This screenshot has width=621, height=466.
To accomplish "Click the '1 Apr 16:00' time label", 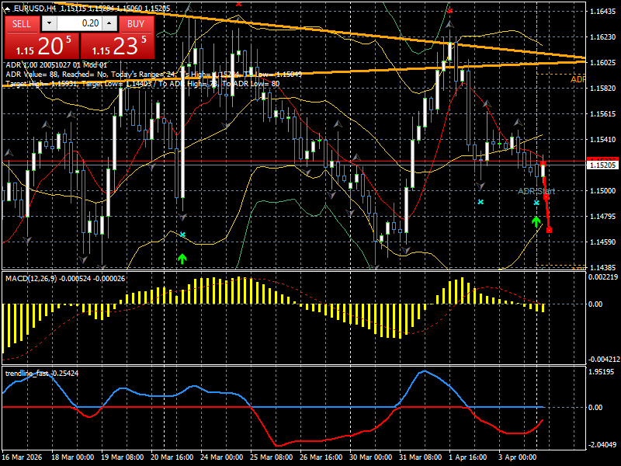I will click(468, 457).
